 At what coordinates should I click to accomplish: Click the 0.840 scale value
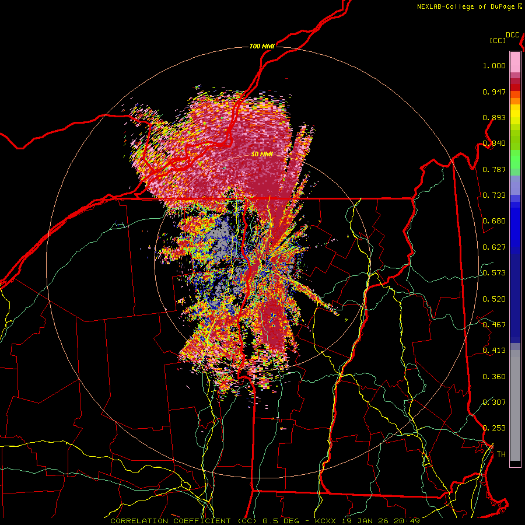(x=494, y=143)
